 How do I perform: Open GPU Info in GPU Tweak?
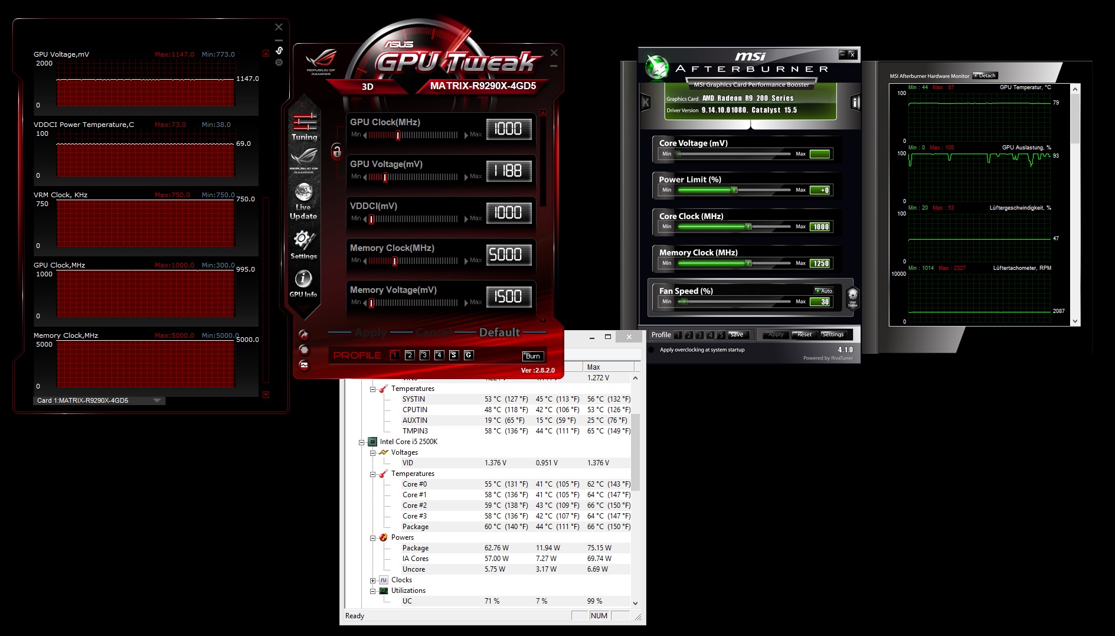[303, 284]
